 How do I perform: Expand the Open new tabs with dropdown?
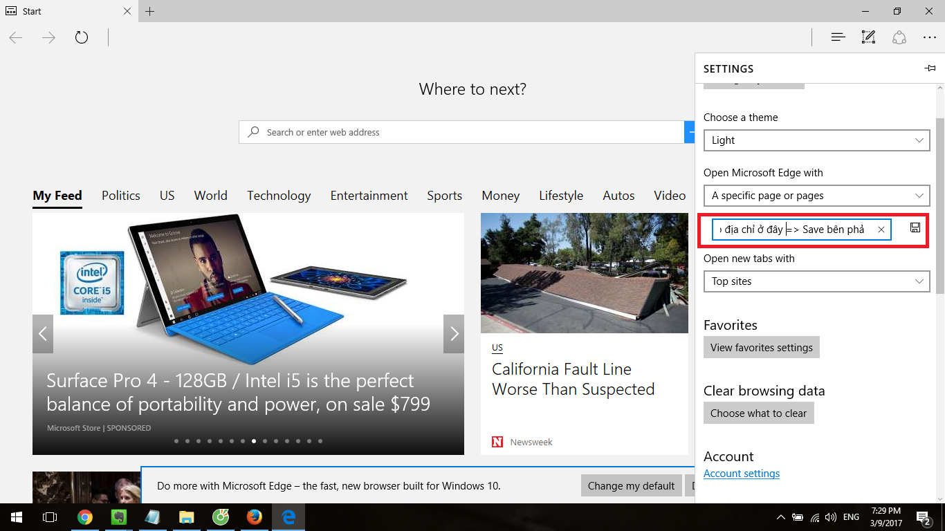click(x=817, y=281)
